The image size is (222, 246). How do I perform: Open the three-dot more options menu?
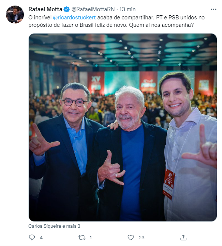213,9
